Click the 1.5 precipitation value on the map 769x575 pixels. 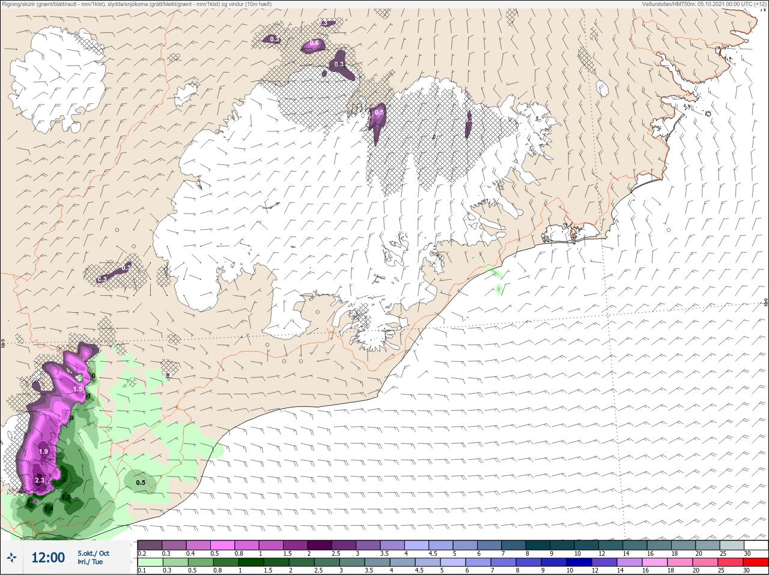click(78, 390)
